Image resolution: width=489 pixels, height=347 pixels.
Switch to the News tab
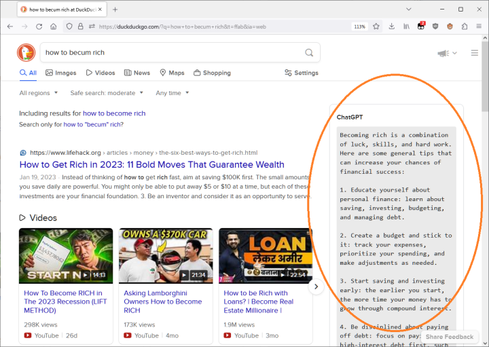(137, 73)
